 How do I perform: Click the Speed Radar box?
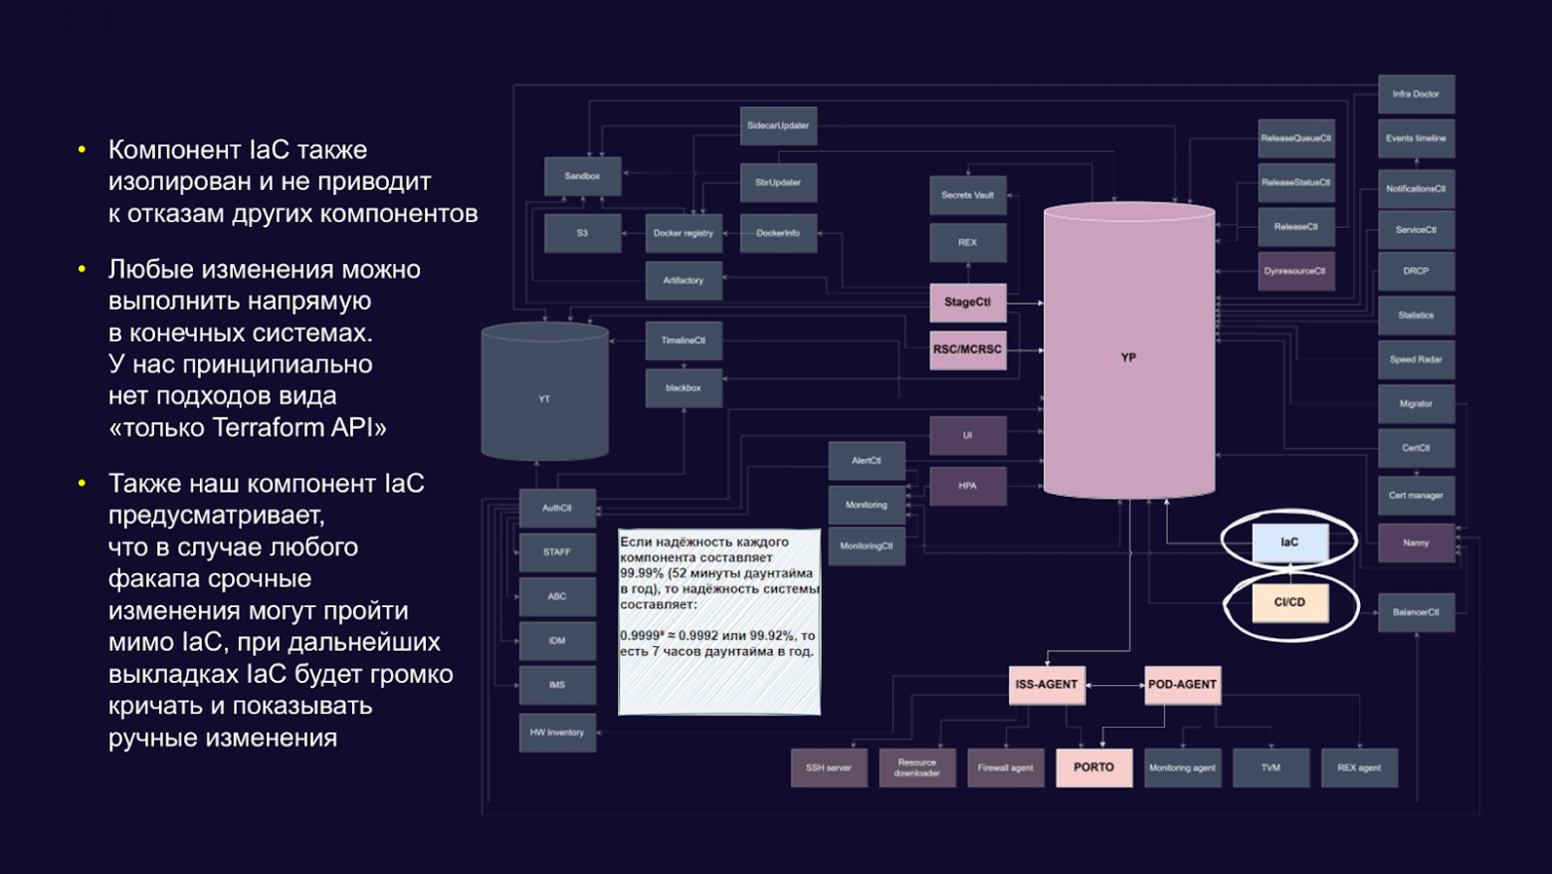[x=1417, y=359]
